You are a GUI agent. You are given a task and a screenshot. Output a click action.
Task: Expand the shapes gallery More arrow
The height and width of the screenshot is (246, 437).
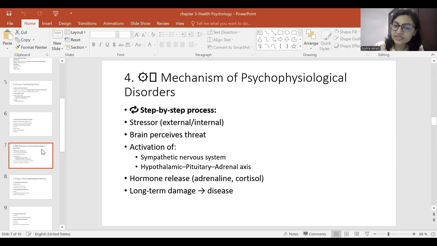tap(300, 46)
